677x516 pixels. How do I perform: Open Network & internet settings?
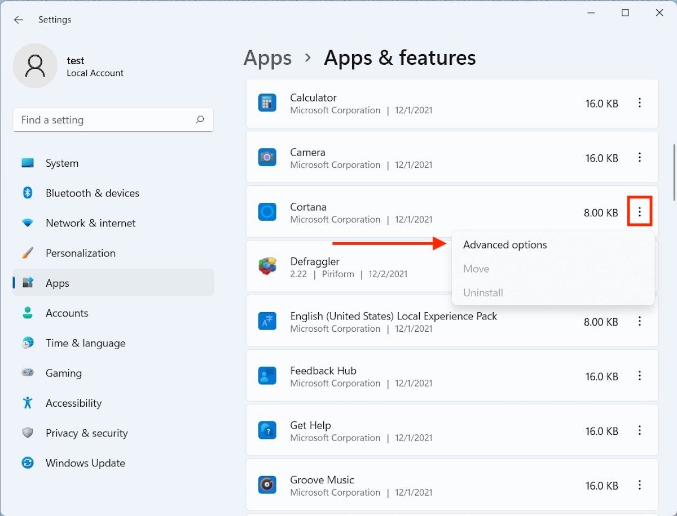[x=113, y=223]
